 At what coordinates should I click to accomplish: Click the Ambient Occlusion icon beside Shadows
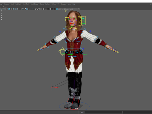click(25, 9)
